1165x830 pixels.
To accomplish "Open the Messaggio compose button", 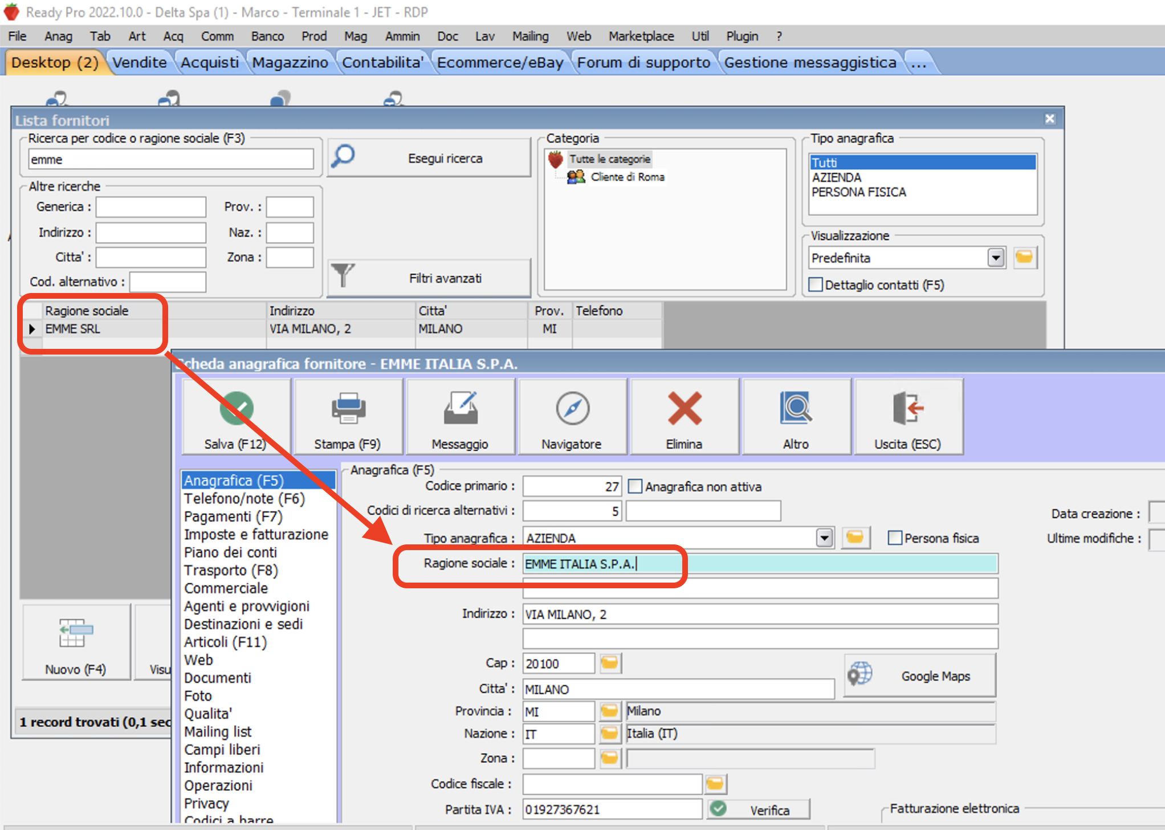I will (460, 418).
